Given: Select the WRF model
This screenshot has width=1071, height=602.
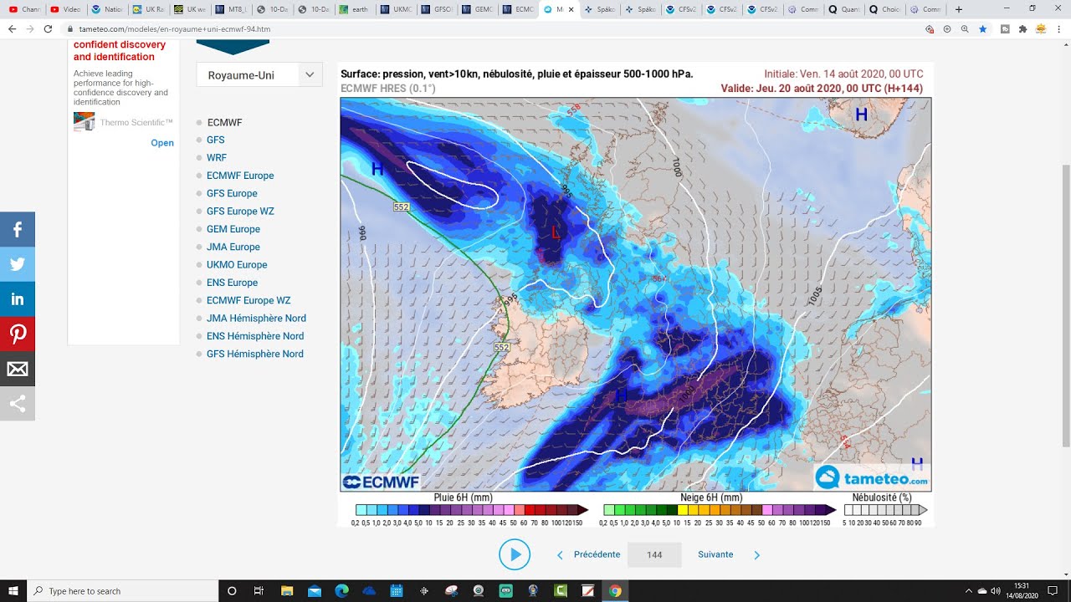Looking at the screenshot, I should tap(217, 158).
